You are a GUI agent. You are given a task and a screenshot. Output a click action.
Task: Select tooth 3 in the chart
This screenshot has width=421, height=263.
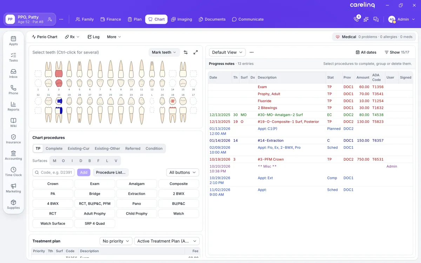coord(59,73)
